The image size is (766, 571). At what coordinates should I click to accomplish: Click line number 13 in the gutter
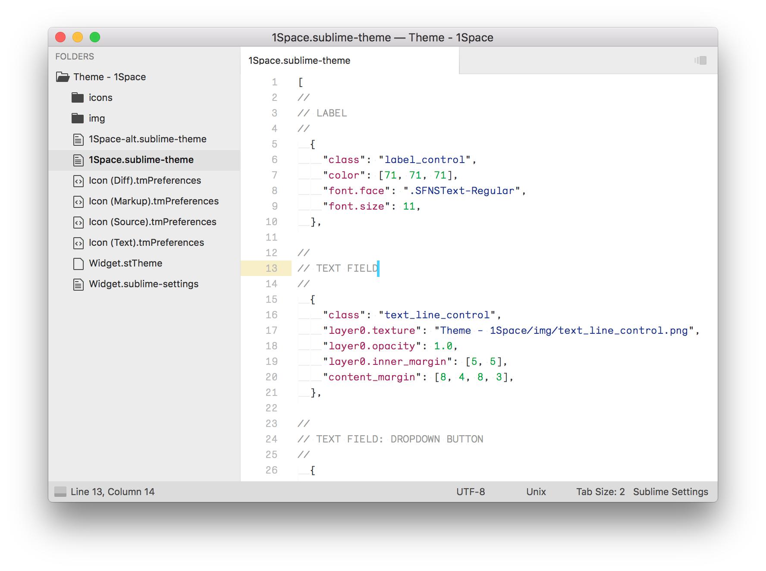[271, 268]
